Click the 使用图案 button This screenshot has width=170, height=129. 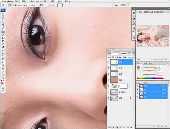point(51,5)
